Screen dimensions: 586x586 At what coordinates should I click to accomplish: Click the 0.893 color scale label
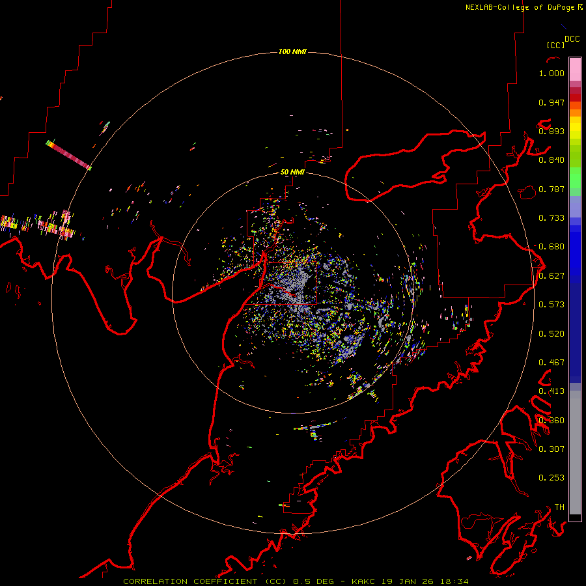click(551, 131)
